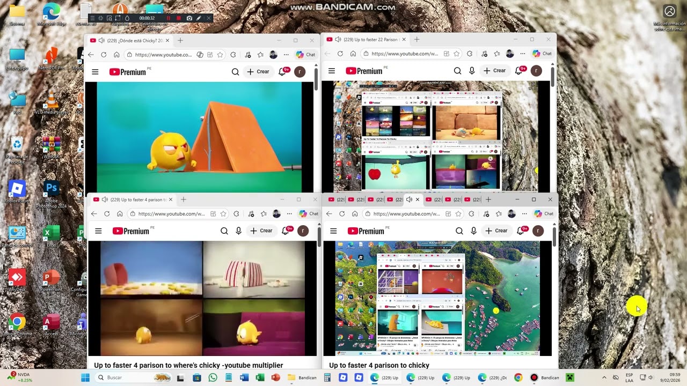This screenshot has width=687, height=386.
Task: Open YouTube guide menu in ¿Dónde está Chicky? window
Action: pyautogui.click(x=95, y=71)
